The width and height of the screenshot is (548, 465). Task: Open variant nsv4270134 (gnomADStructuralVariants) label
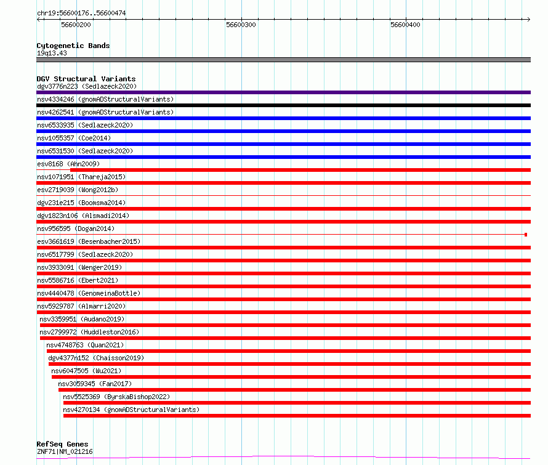point(131,410)
